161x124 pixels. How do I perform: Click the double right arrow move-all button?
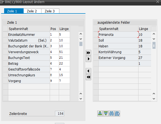pyautogui.click(x=88, y=53)
